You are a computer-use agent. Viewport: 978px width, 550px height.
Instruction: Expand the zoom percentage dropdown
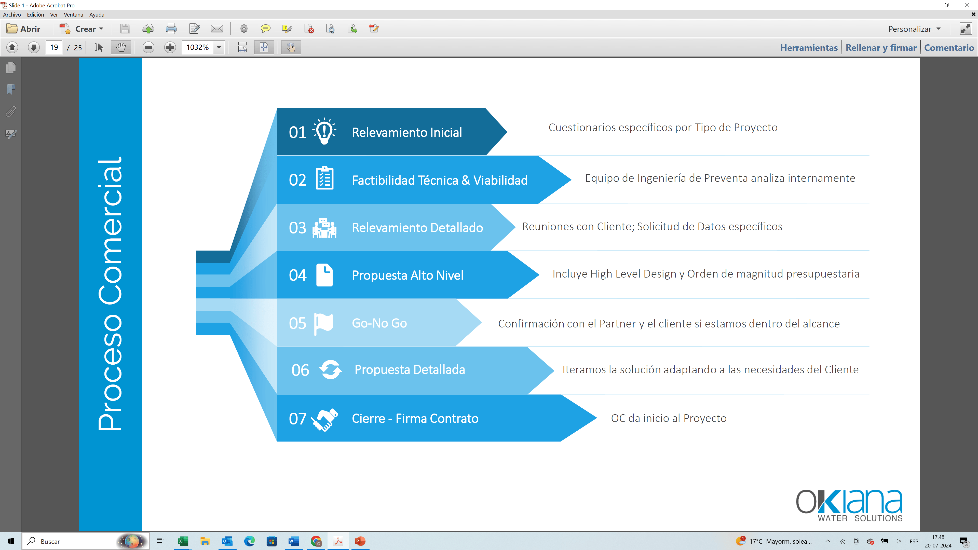pyautogui.click(x=219, y=47)
